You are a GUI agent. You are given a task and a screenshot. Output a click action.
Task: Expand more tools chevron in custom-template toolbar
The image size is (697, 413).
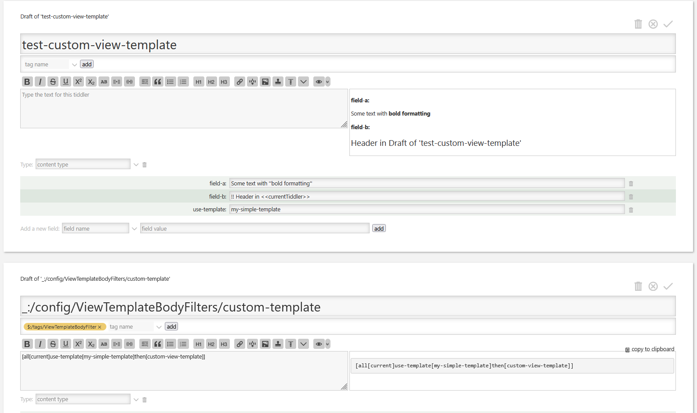tap(303, 344)
